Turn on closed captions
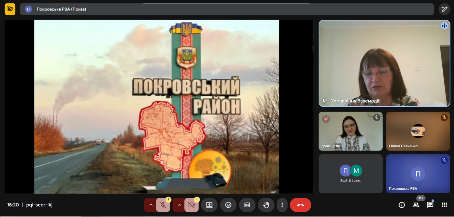This screenshot has width=454, height=217. 247,205
